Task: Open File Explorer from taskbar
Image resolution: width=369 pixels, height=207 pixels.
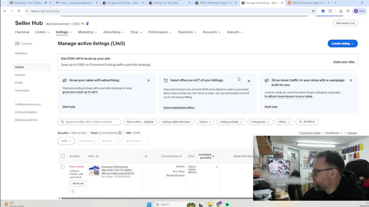Action: point(210,204)
